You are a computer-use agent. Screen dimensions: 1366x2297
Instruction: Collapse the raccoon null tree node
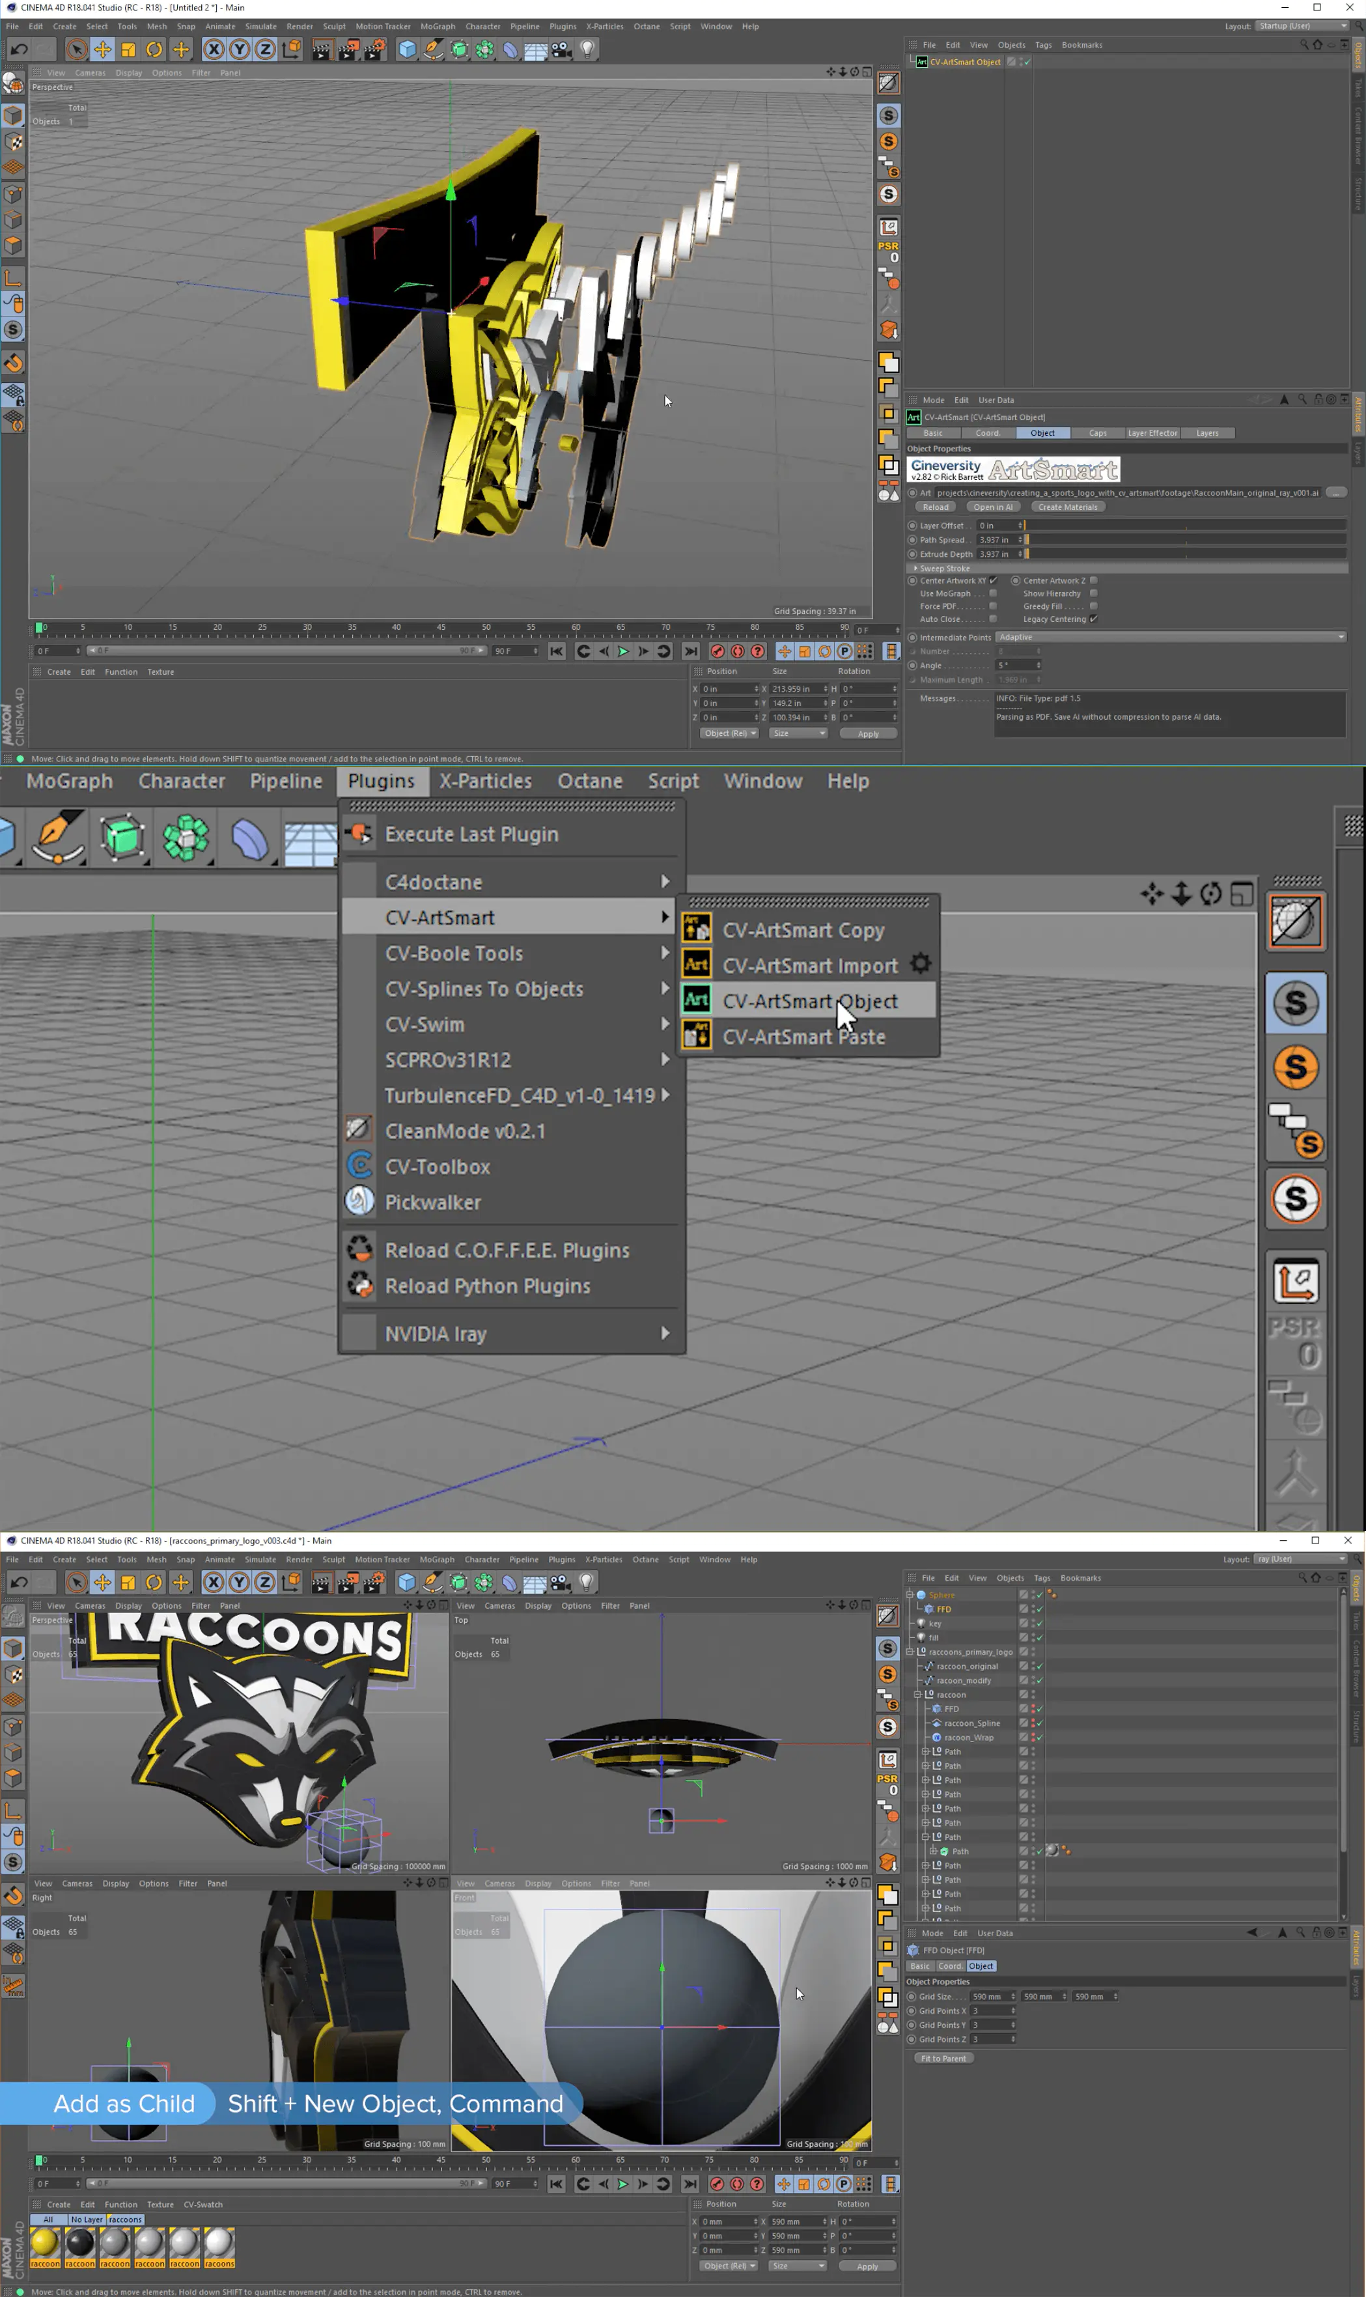(918, 1695)
